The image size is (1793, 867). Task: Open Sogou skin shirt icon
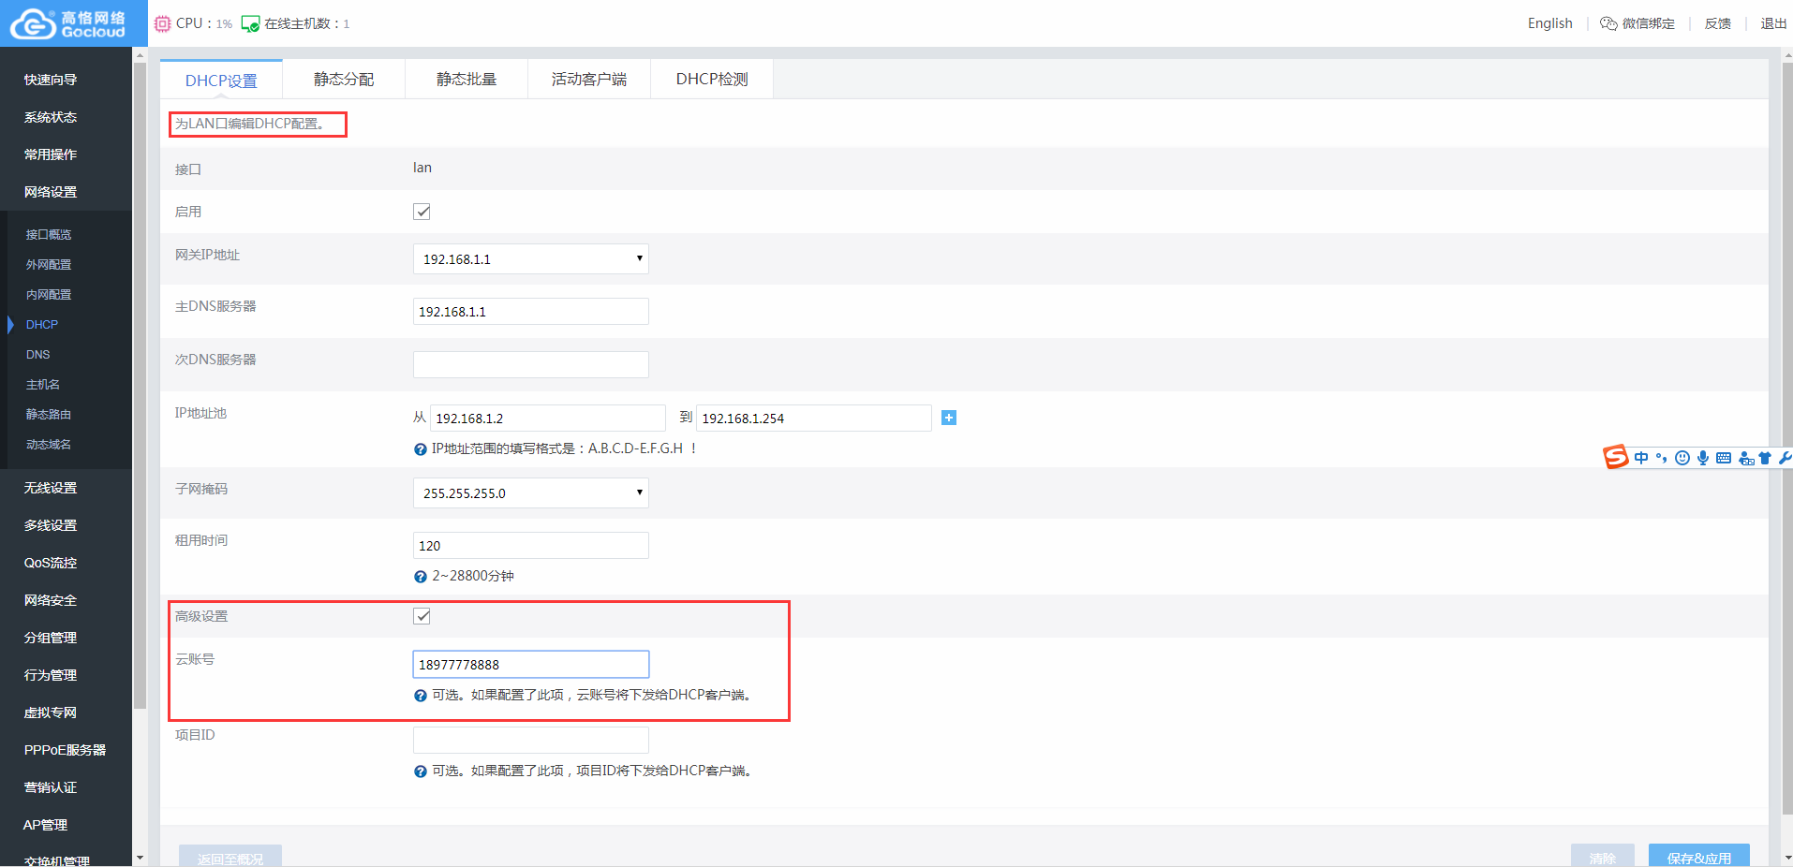coord(1765,458)
